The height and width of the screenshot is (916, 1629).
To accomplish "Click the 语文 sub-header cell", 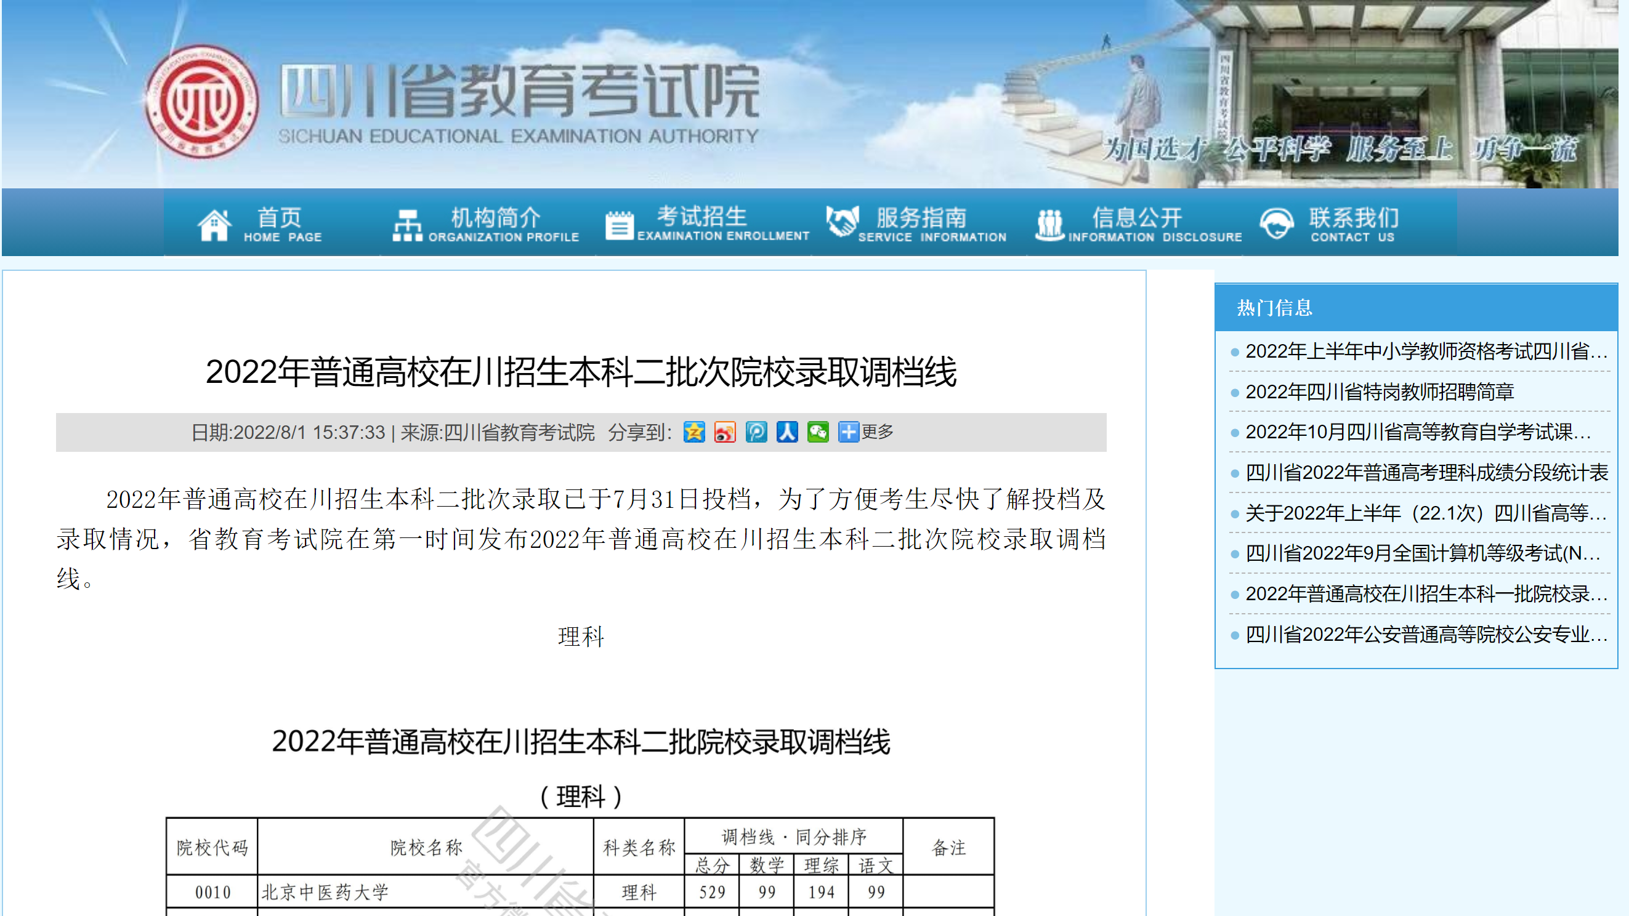I will [x=876, y=865].
